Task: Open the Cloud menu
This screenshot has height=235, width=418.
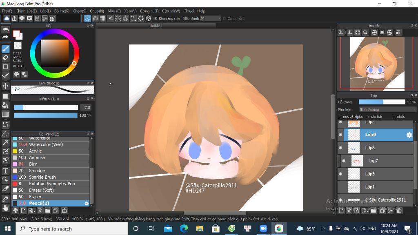Action: click(x=189, y=11)
